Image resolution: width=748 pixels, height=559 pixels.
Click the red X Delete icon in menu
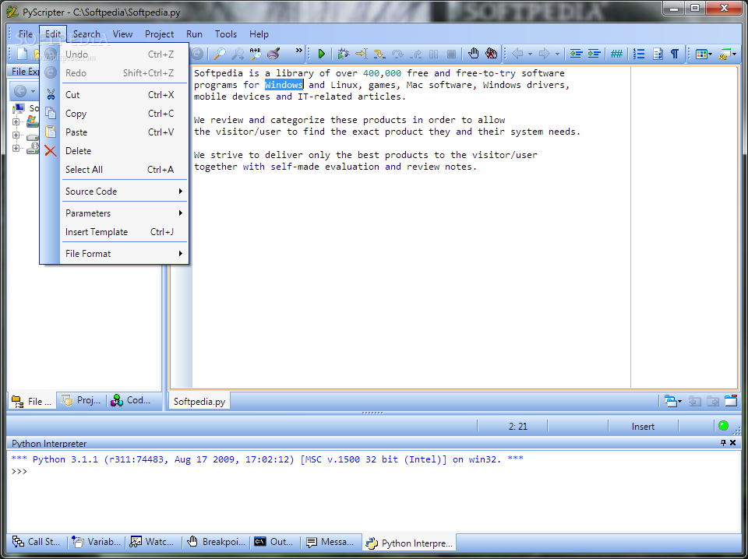tap(51, 151)
